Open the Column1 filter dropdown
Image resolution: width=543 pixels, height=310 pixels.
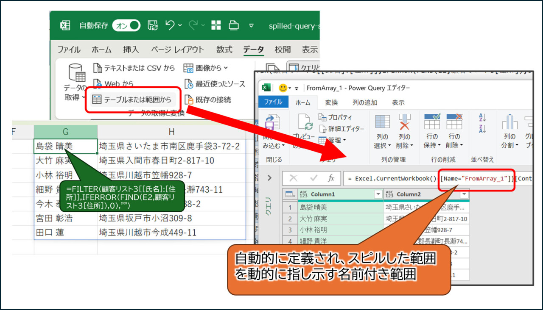coord(378,194)
